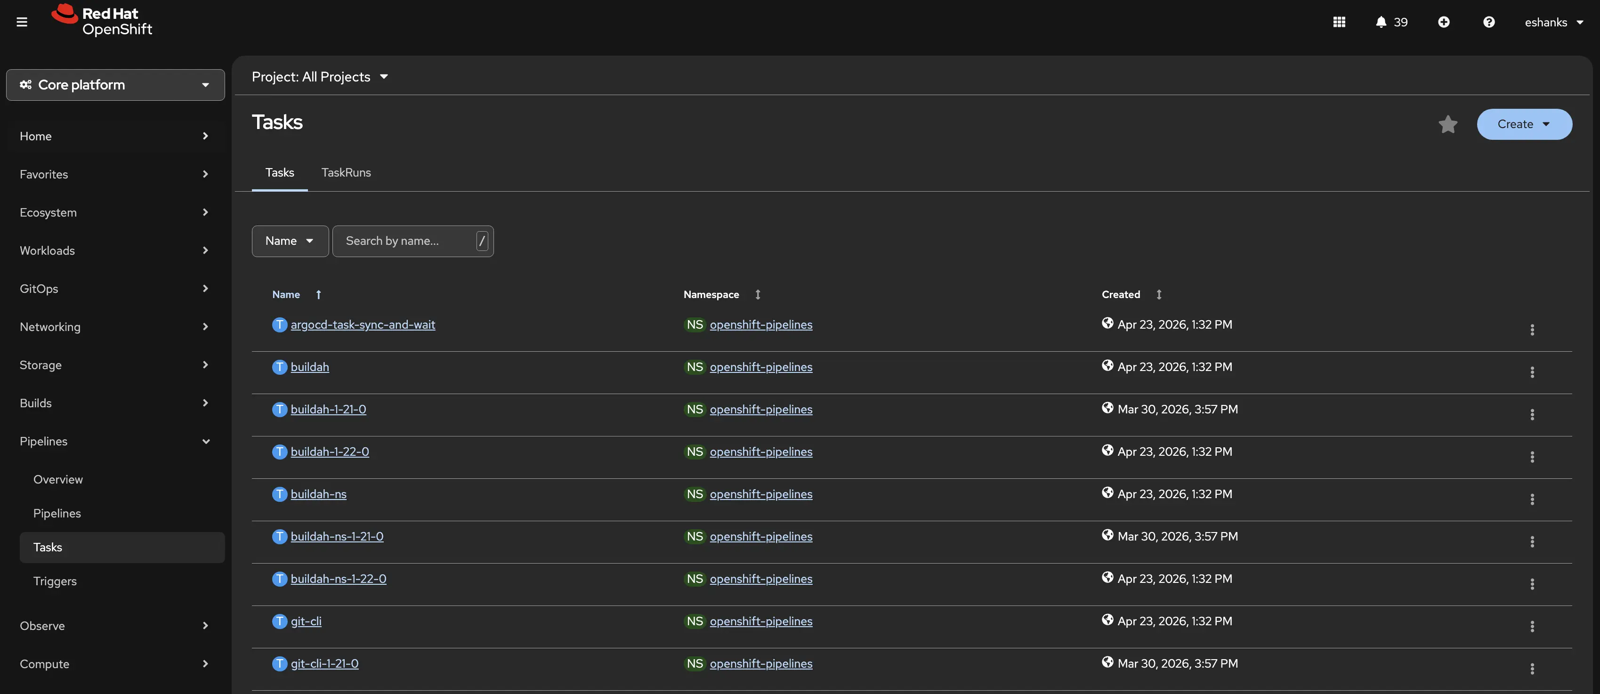Collapse the Pipelines navigation section

pyautogui.click(x=115, y=441)
